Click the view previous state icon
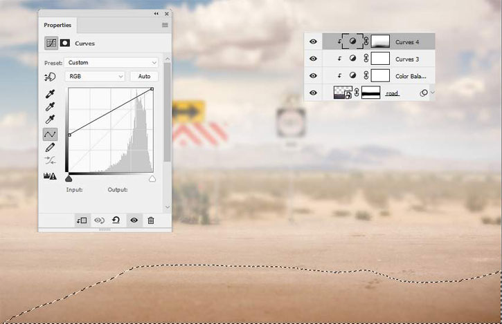 tap(99, 220)
